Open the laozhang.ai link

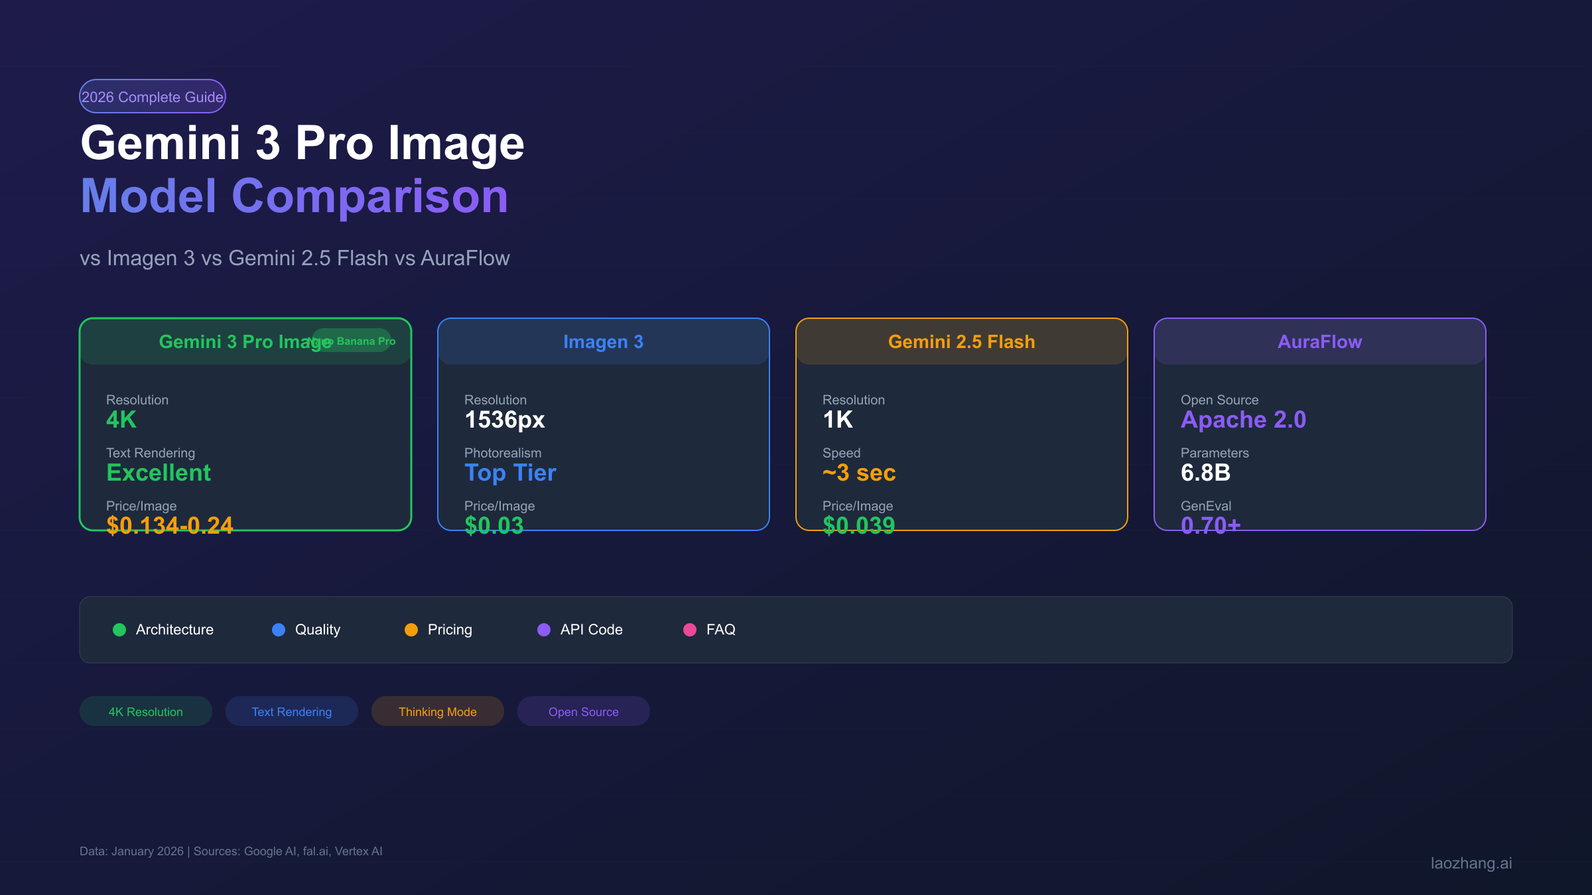(x=1471, y=863)
